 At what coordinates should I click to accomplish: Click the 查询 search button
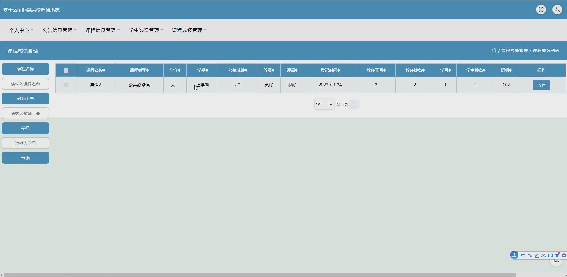coord(26,158)
